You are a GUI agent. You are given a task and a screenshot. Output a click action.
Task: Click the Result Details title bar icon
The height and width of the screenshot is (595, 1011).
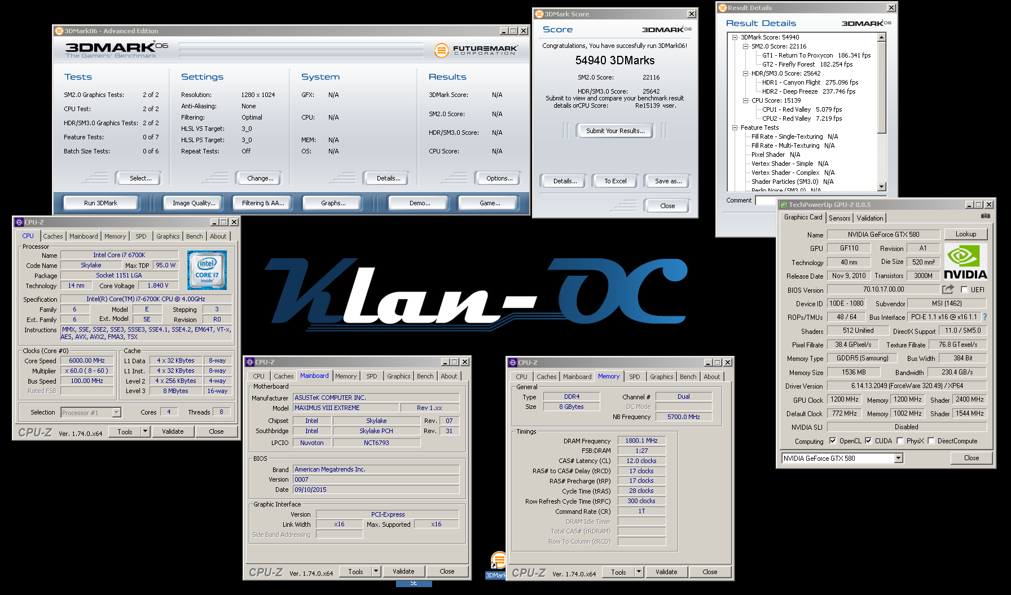[x=722, y=8]
